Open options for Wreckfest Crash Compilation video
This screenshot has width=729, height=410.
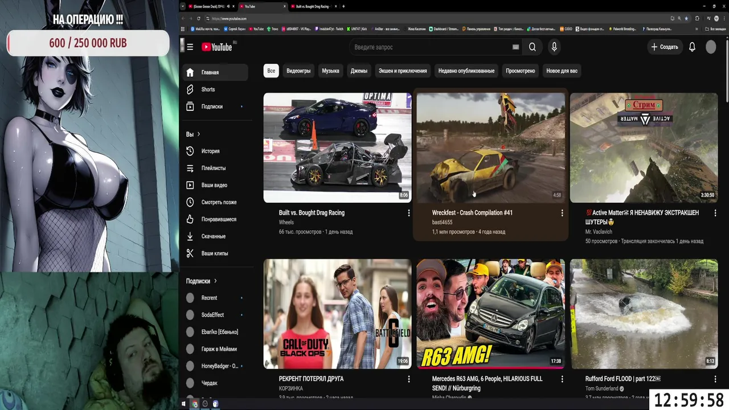tap(562, 213)
